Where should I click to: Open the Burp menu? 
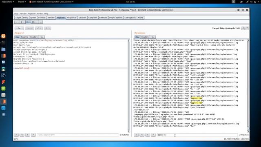pyautogui.click(x=16, y=13)
